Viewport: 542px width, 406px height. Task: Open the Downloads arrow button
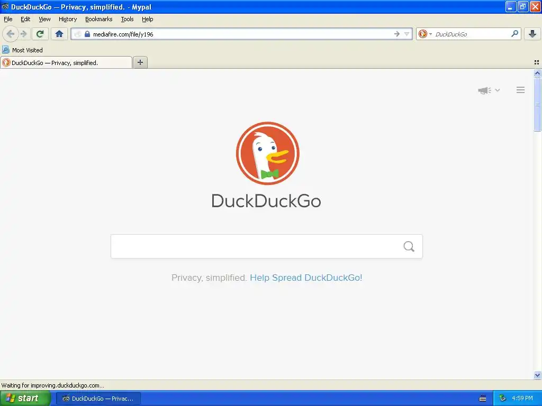click(x=532, y=34)
